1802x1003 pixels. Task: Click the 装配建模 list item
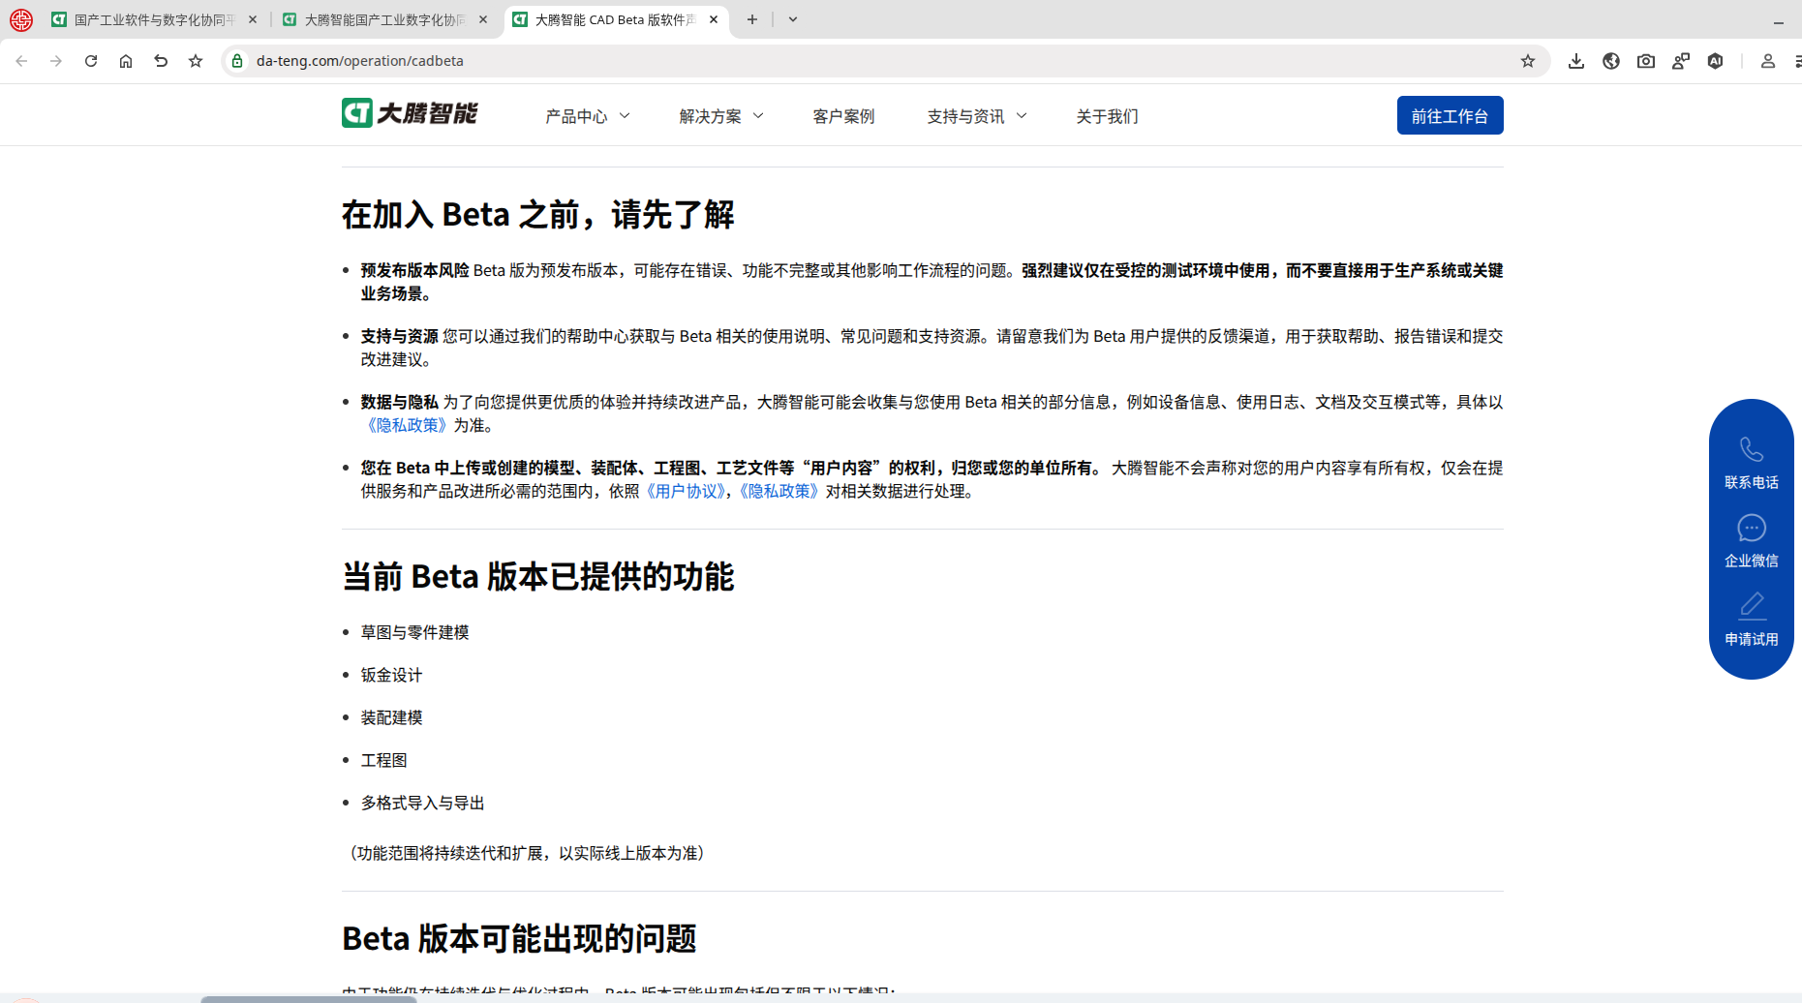[391, 718]
